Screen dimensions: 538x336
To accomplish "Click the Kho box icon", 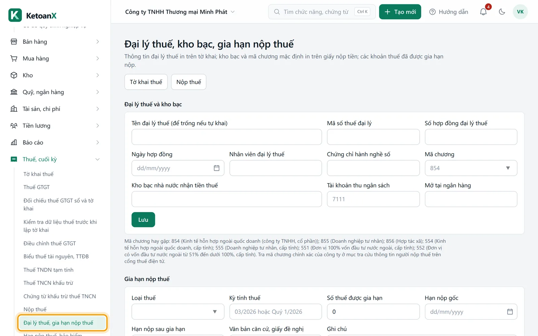I will click(14, 75).
